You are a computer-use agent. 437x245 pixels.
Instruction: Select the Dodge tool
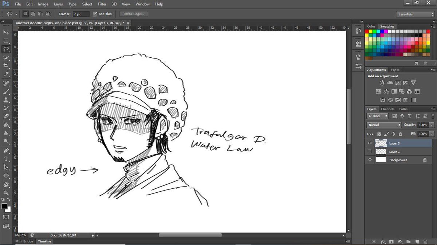click(x=6, y=141)
